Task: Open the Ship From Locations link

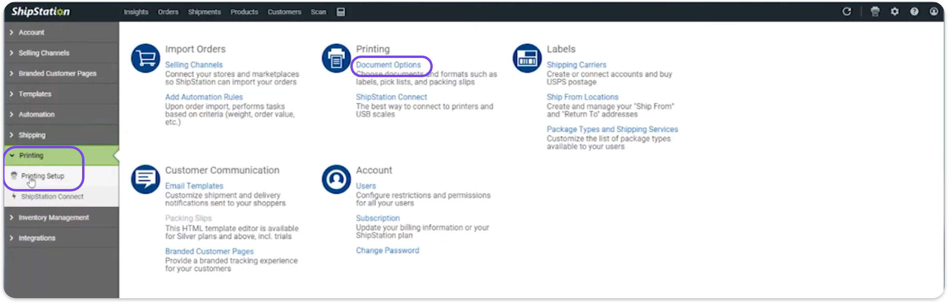Action: tap(582, 97)
